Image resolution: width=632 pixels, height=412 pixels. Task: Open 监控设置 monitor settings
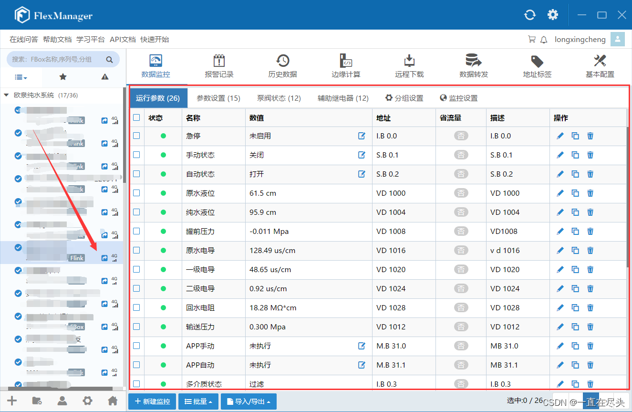coord(459,98)
